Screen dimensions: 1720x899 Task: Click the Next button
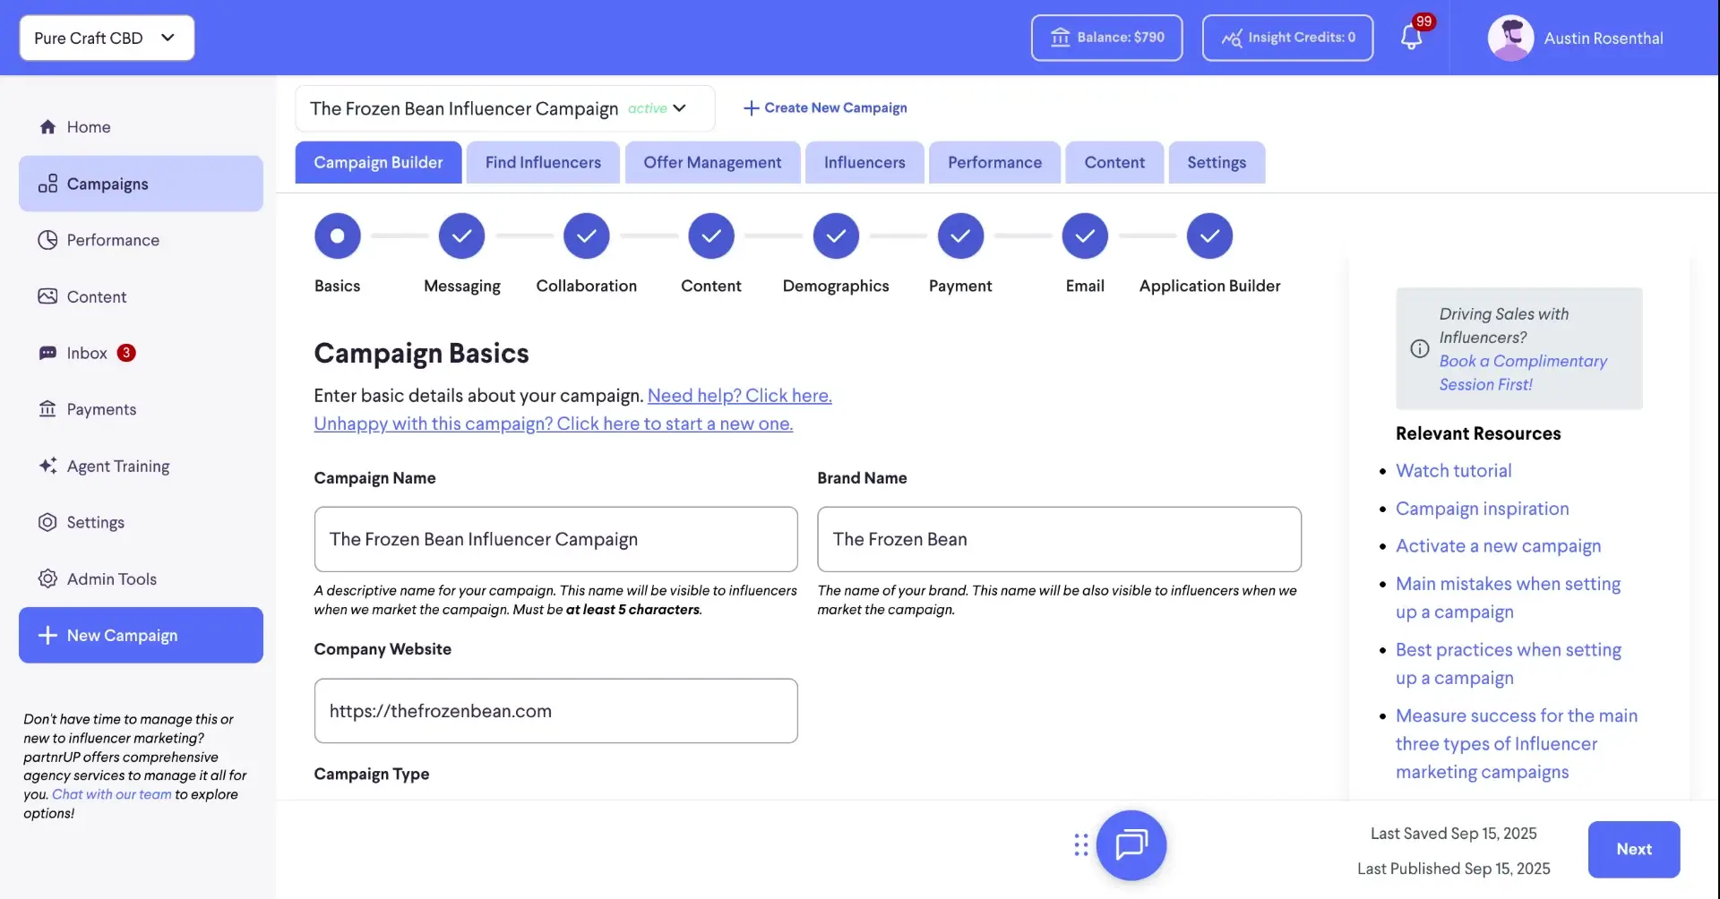click(1634, 849)
